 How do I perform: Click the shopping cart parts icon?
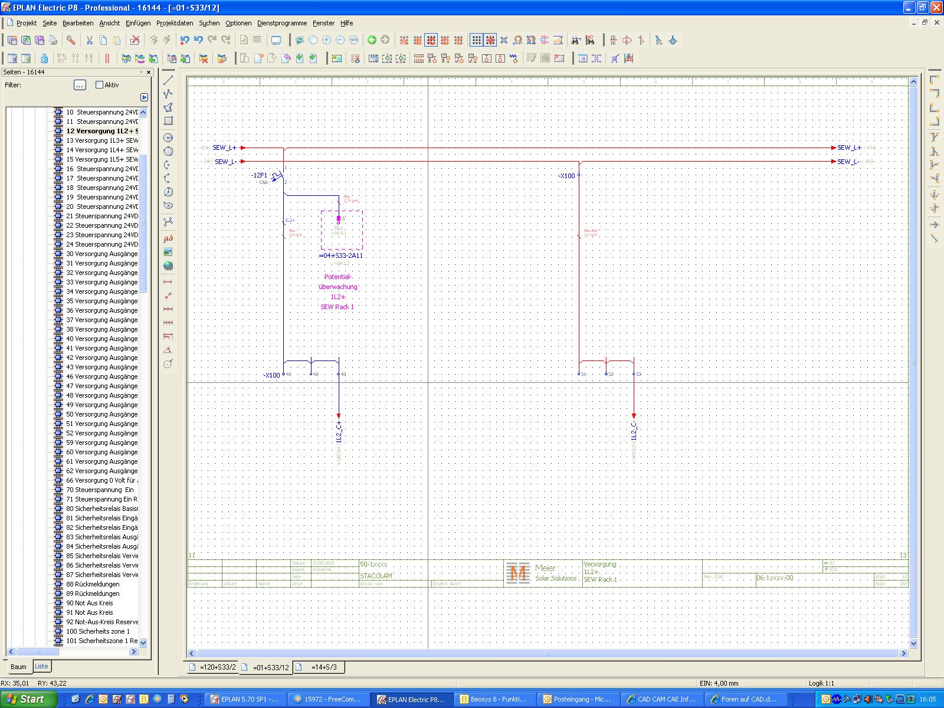click(x=615, y=58)
